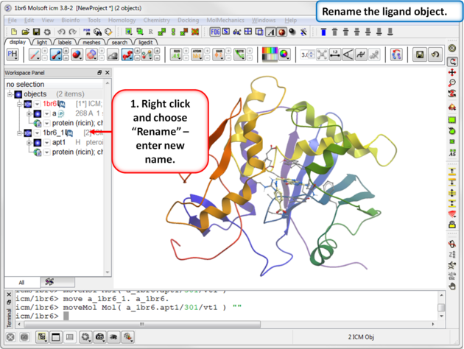Click the magnifier zoom tool in right sidebar

click(x=452, y=84)
